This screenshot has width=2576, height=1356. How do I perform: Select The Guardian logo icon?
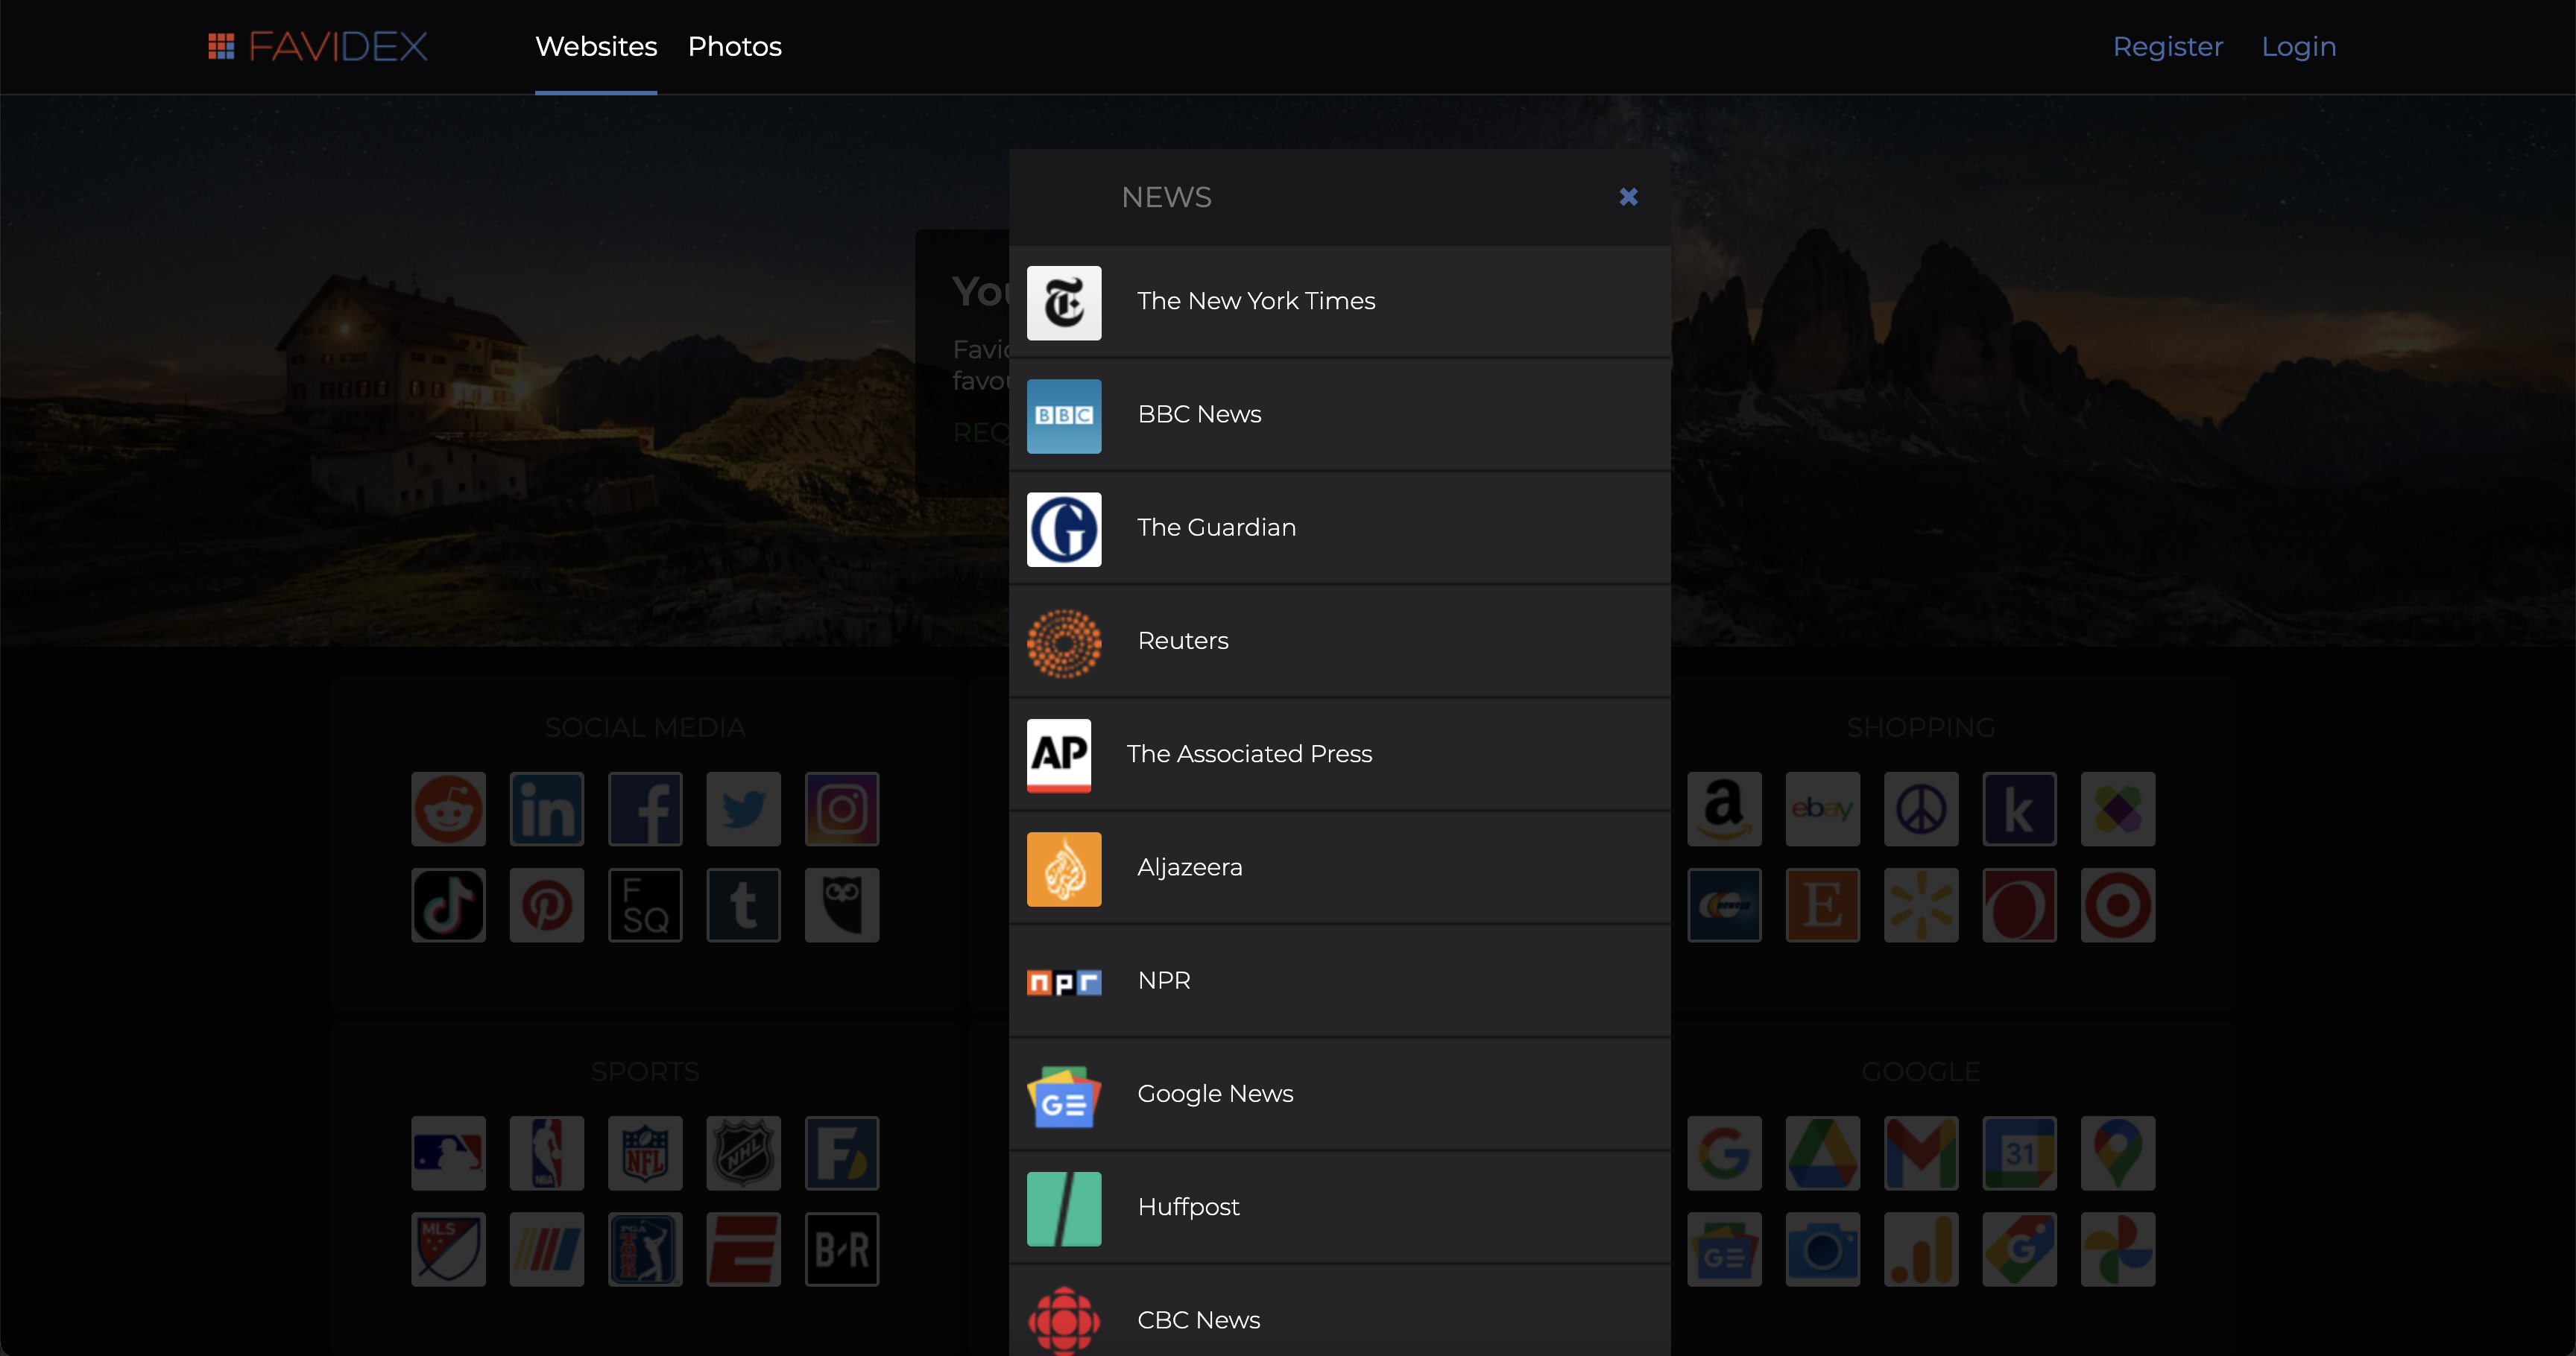point(1063,528)
